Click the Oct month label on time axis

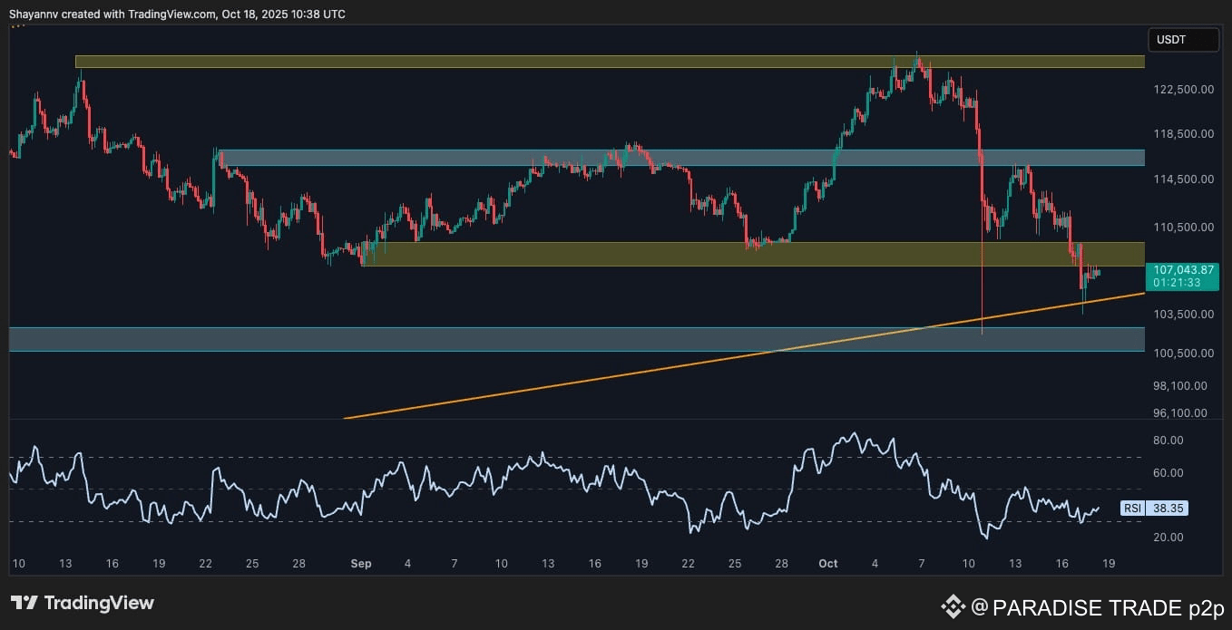pyautogui.click(x=827, y=564)
